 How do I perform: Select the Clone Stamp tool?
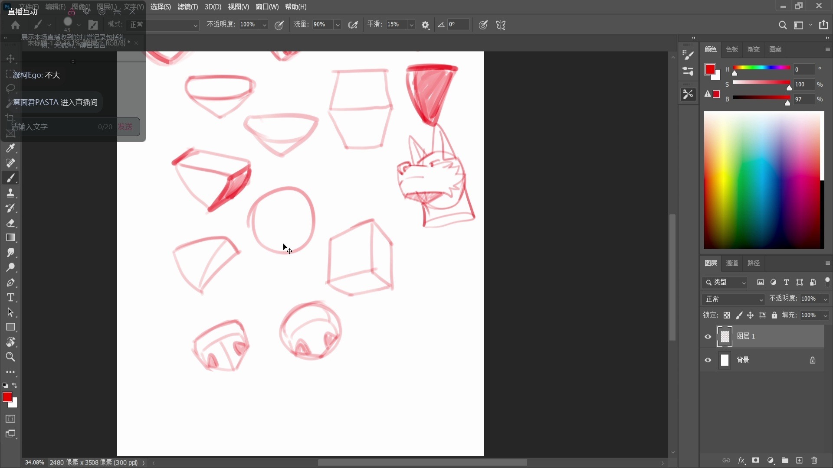pyautogui.click(x=11, y=193)
